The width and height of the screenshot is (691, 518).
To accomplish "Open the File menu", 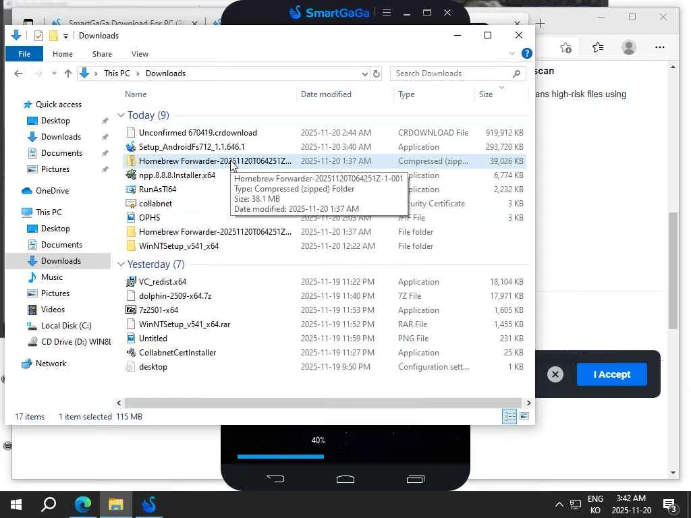I will click(x=24, y=54).
